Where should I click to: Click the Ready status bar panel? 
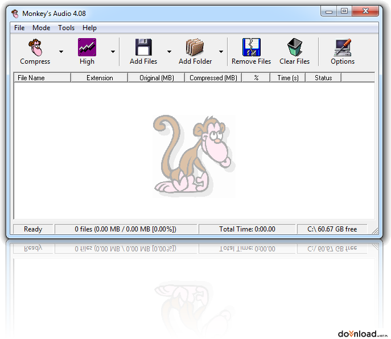pos(33,229)
